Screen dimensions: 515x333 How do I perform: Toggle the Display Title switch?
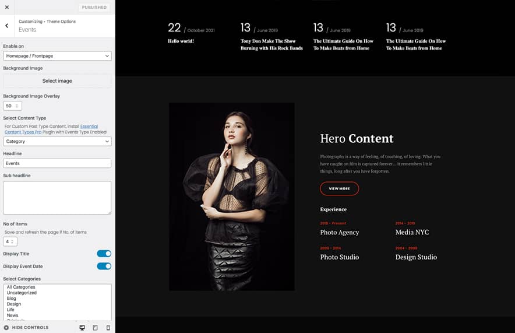click(x=104, y=254)
